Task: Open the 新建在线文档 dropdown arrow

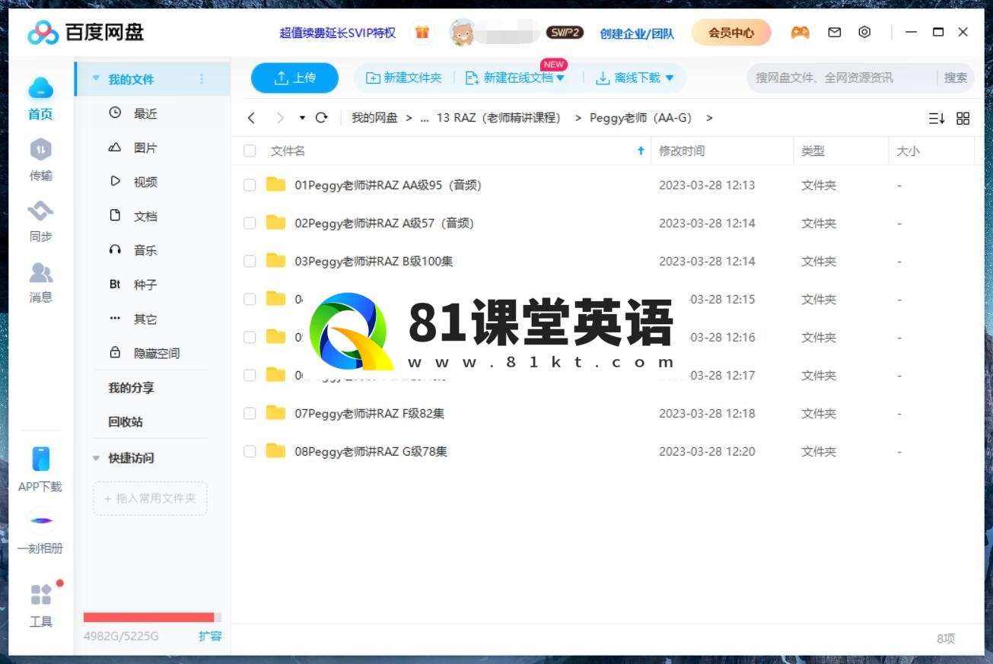Action: point(561,78)
